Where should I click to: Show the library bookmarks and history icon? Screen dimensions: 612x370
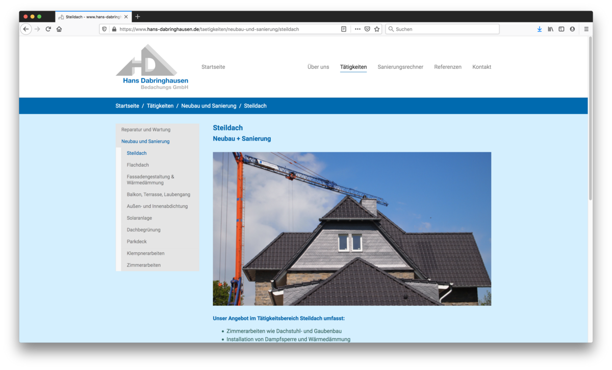pyautogui.click(x=550, y=29)
